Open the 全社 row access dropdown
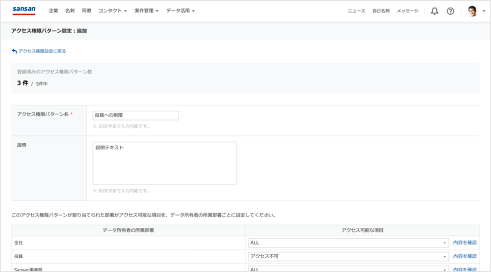This screenshot has width=491, height=272. pyautogui.click(x=348, y=243)
